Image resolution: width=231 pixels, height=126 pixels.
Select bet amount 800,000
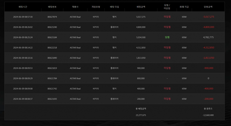click(x=141, y=78)
